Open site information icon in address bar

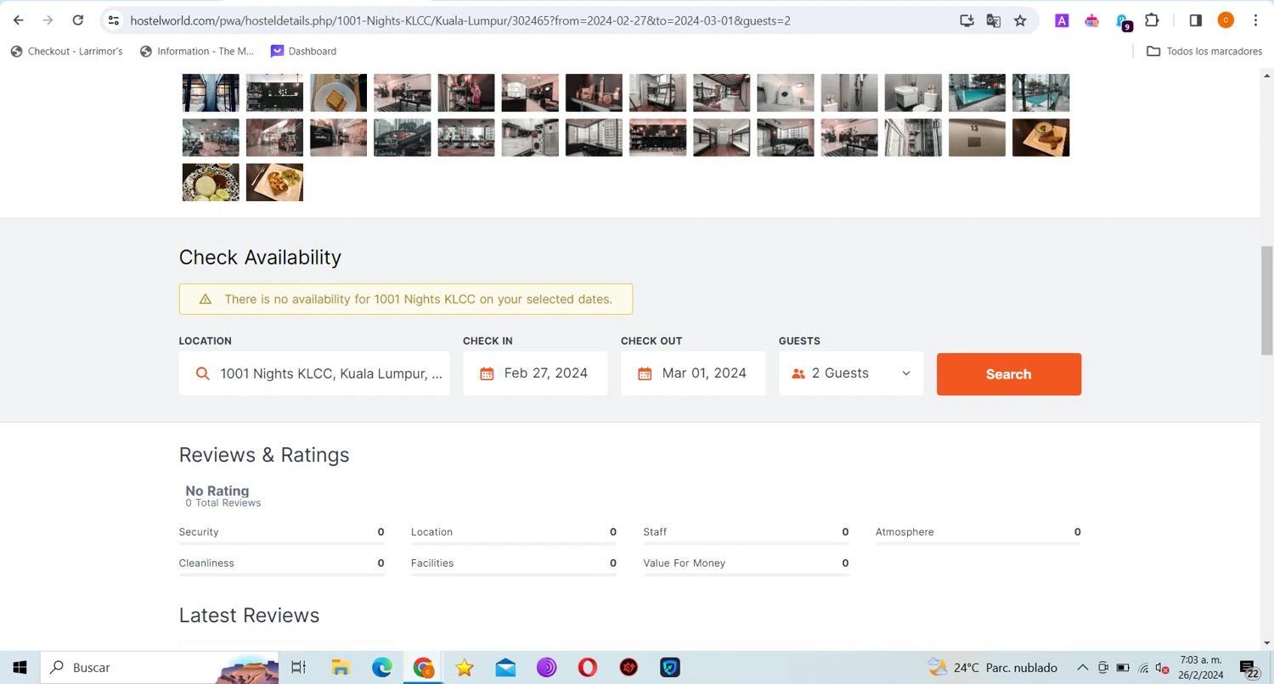tap(113, 20)
